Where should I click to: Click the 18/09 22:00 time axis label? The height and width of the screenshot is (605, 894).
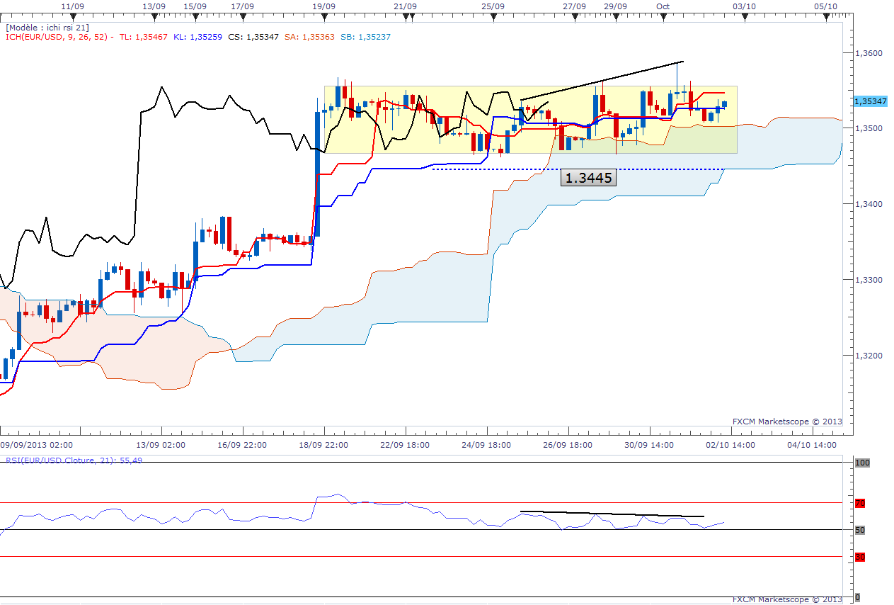point(324,445)
